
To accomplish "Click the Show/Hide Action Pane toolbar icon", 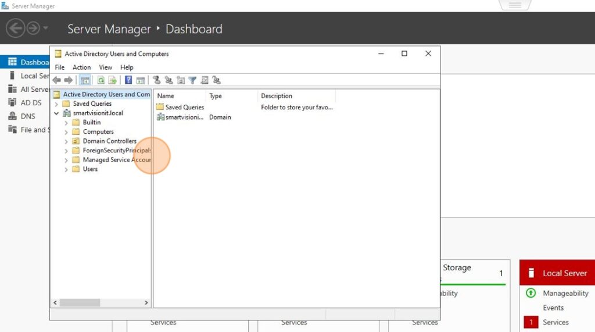I will tap(141, 80).
